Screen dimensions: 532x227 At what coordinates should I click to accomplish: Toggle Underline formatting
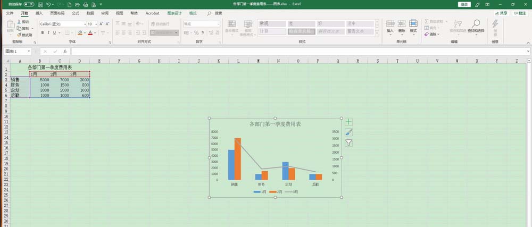click(x=55, y=33)
